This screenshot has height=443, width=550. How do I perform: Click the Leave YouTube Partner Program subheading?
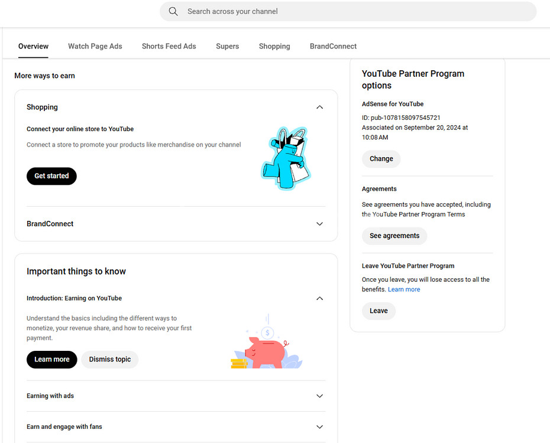pos(408,266)
